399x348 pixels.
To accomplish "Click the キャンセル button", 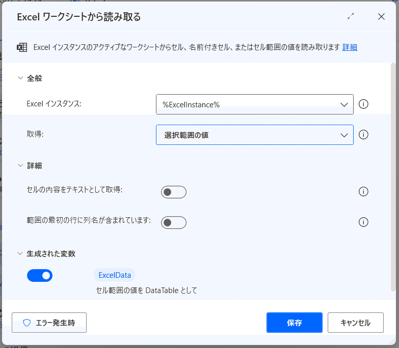I will click(x=356, y=323).
